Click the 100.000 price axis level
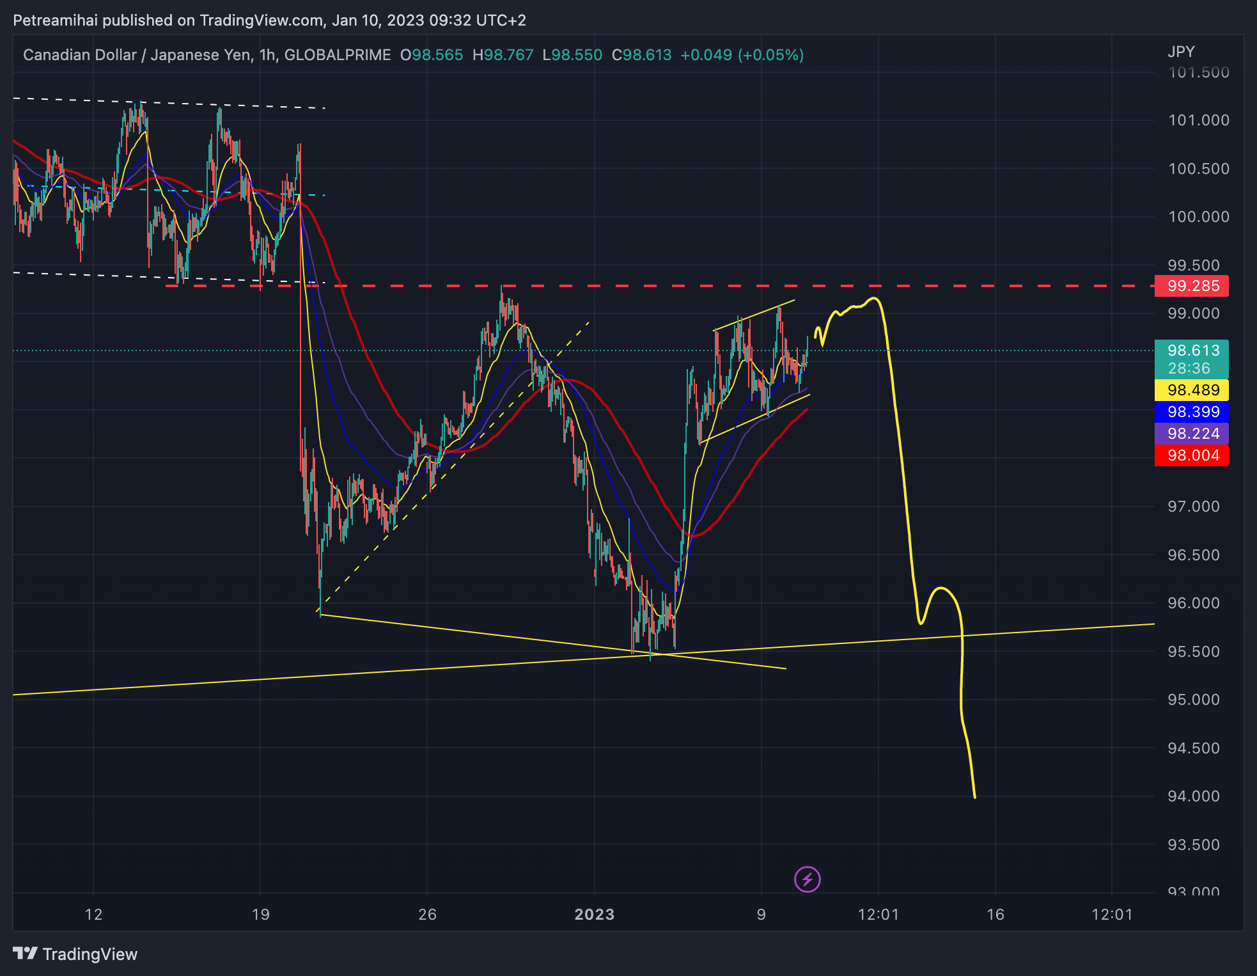This screenshot has height=976, width=1257. coord(1199,217)
